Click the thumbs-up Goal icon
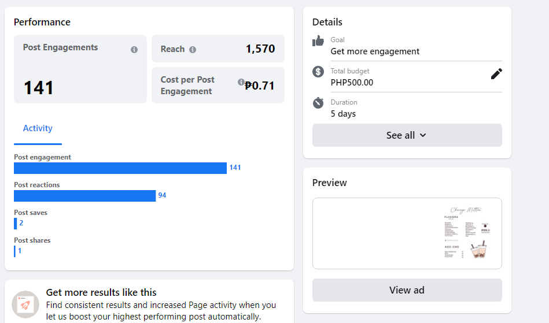 318,40
